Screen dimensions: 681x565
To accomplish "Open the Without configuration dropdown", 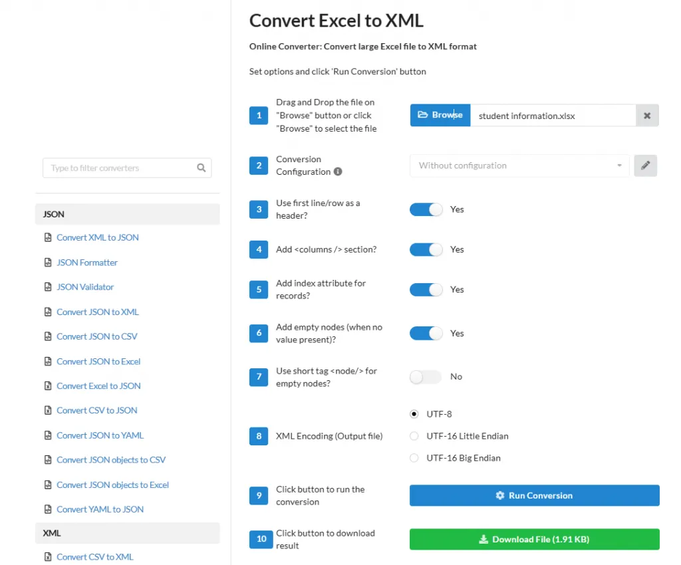I will pyautogui.click(x=519, y=165).
